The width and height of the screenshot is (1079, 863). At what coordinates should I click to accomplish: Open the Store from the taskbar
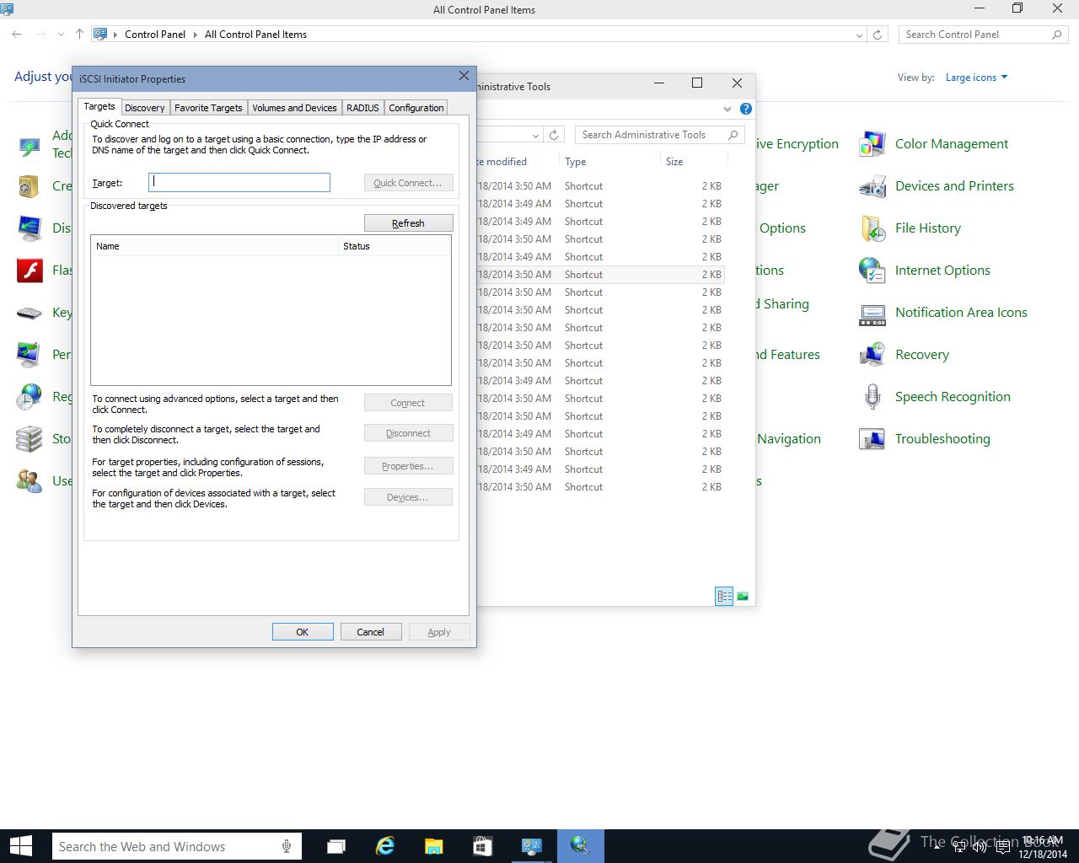coord(482,846)
